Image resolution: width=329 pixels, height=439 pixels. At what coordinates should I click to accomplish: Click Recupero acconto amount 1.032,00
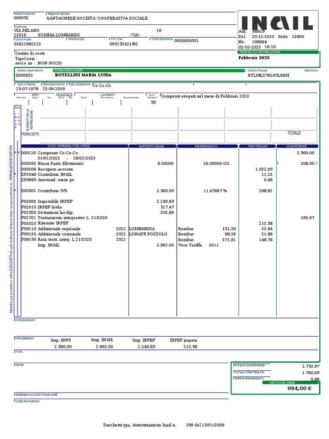(264, 169)
